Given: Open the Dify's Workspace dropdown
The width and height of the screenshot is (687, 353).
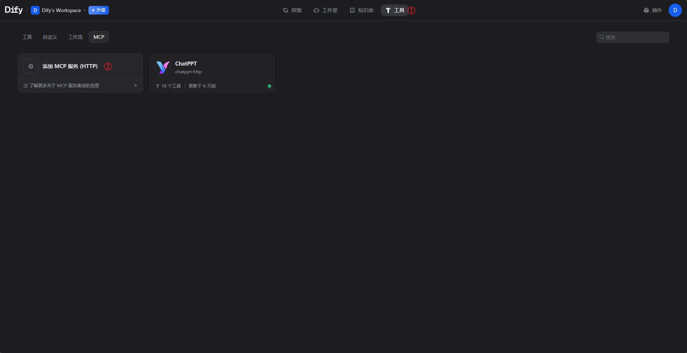Looking at the screenshot, I should coord(59,10).
